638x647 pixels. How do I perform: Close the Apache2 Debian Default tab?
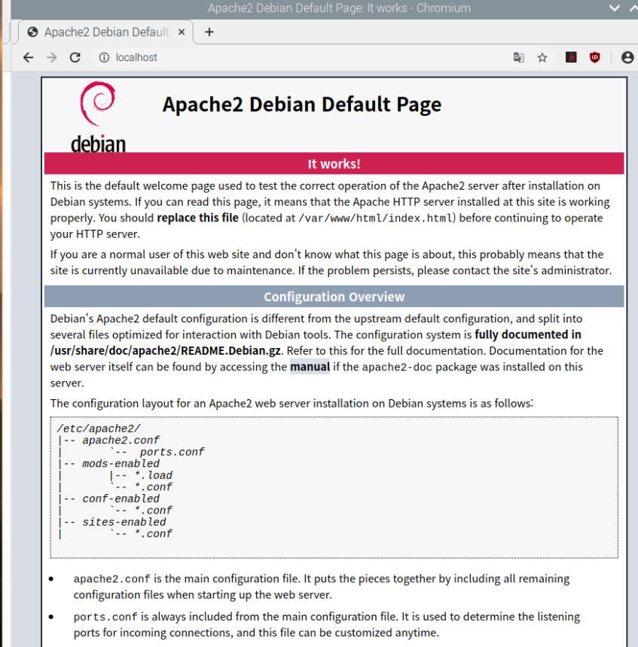[182, 32]
